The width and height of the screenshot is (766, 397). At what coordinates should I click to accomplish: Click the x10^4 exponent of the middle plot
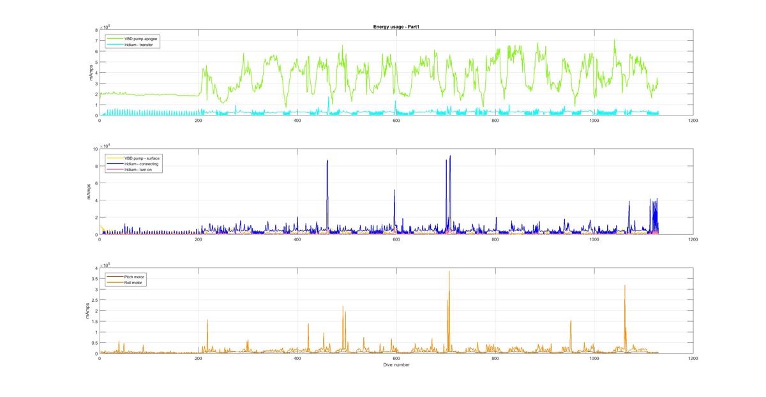point(104,146)
